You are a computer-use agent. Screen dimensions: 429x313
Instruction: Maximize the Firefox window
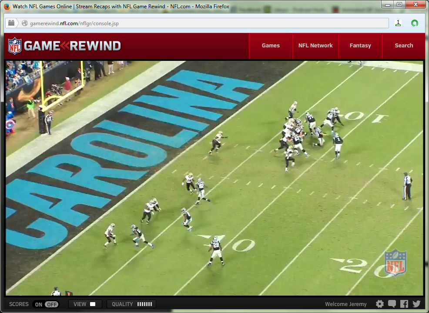[399, 4]
